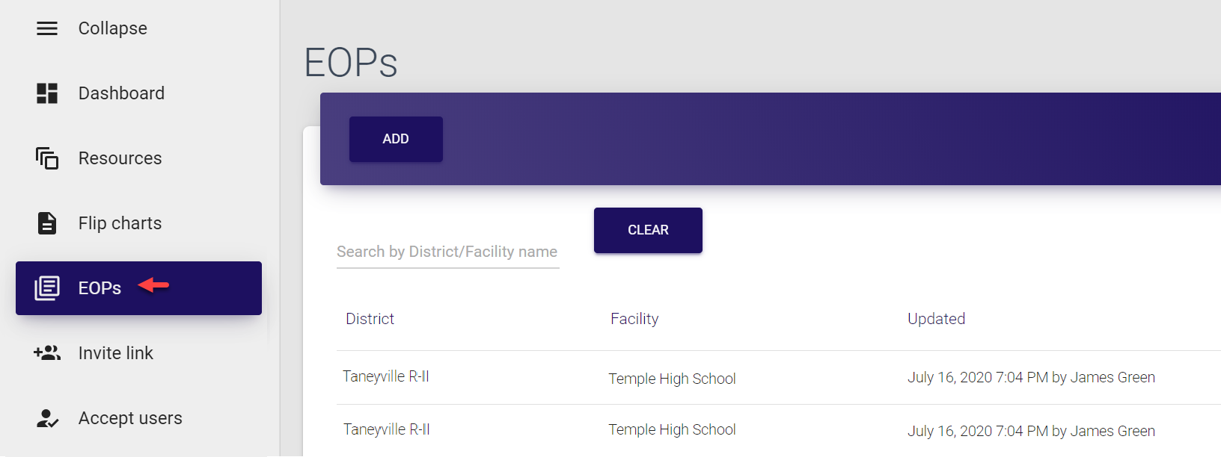Open the Dashboard page
This screenshot has width=1221, height=457.
pos(121,93)
